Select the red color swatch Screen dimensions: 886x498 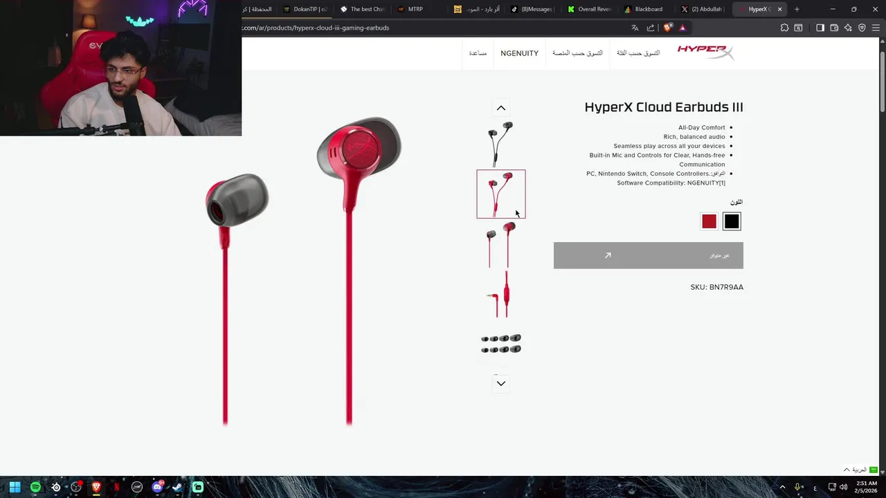[x=709, y=221]
